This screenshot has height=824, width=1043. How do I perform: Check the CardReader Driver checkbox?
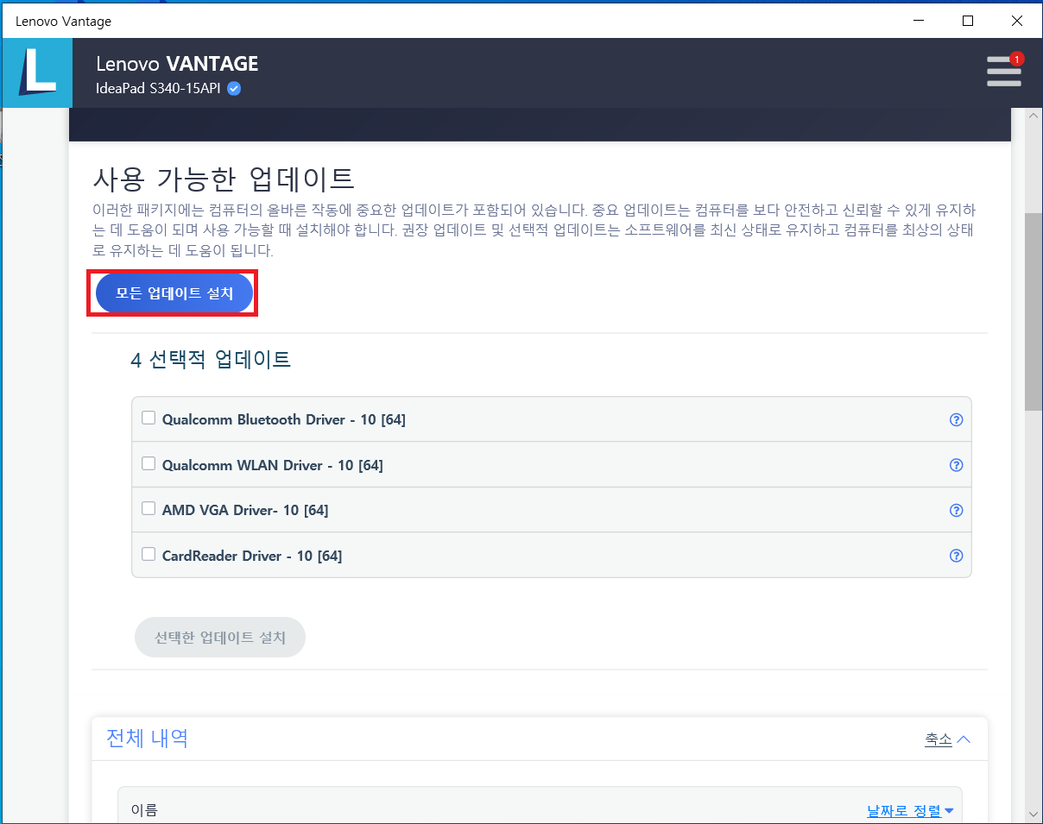[x=149, y=554]
